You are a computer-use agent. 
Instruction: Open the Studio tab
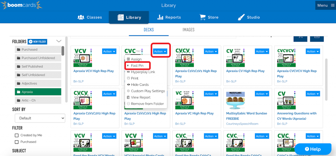click(x=249, y=17)
